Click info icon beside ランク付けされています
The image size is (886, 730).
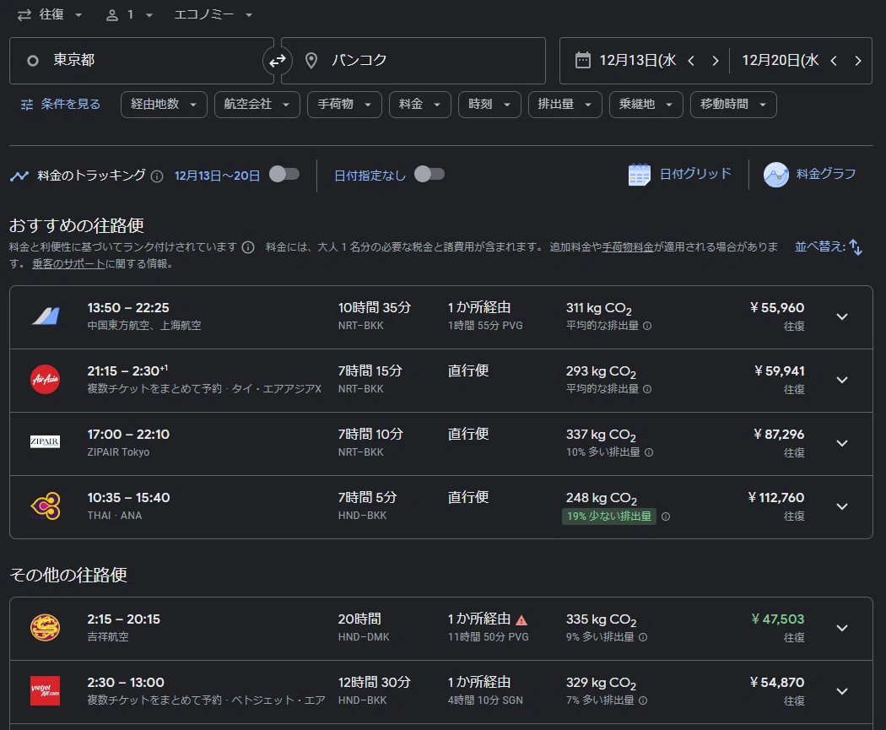click(248, 247)
